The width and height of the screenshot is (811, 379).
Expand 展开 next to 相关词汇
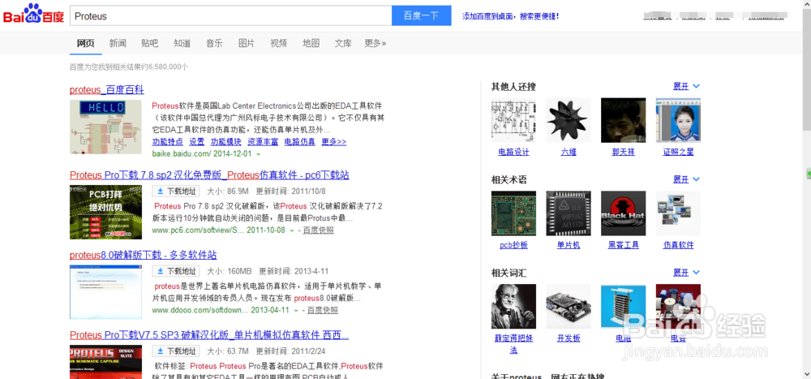coord(686,272)
